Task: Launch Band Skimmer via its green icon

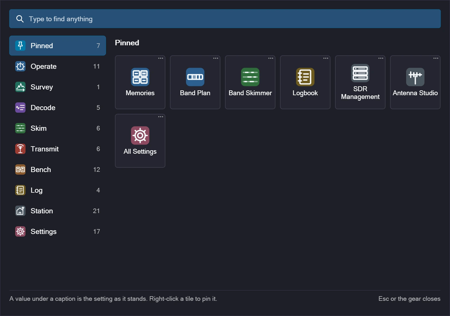Action: click(x=250, y=77)
